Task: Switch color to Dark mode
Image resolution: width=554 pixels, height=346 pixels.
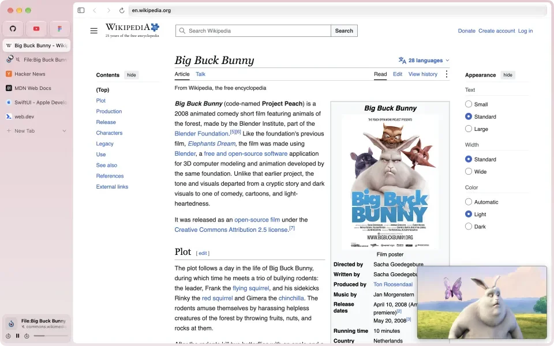Action: coord(469,226)
